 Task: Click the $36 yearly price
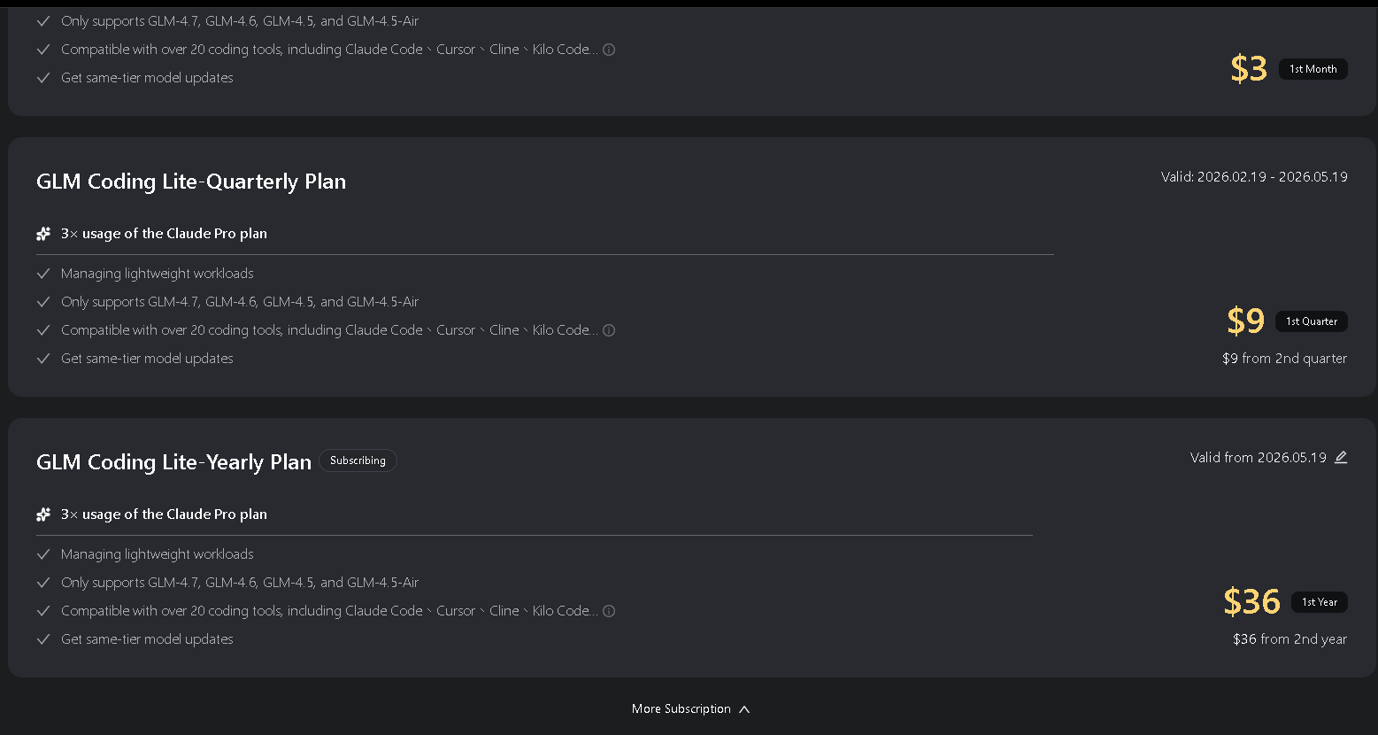click(1251, 602)
